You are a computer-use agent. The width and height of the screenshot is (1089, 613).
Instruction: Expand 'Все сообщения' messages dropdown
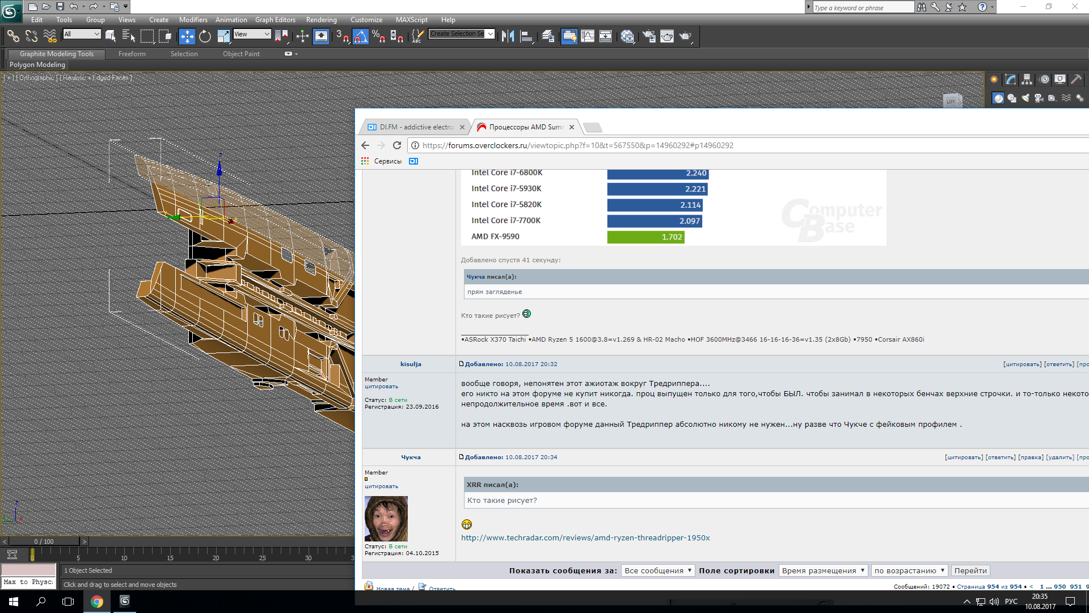pyautogui.click(x=657, y=570)
